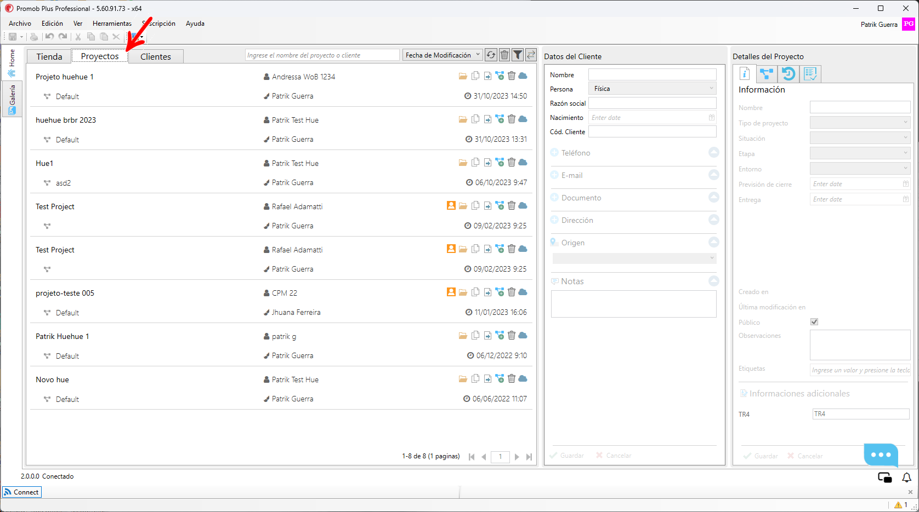Viewport: 919px width, 512px height.
Task: Switch to Clientes tab
Action: 156,56
